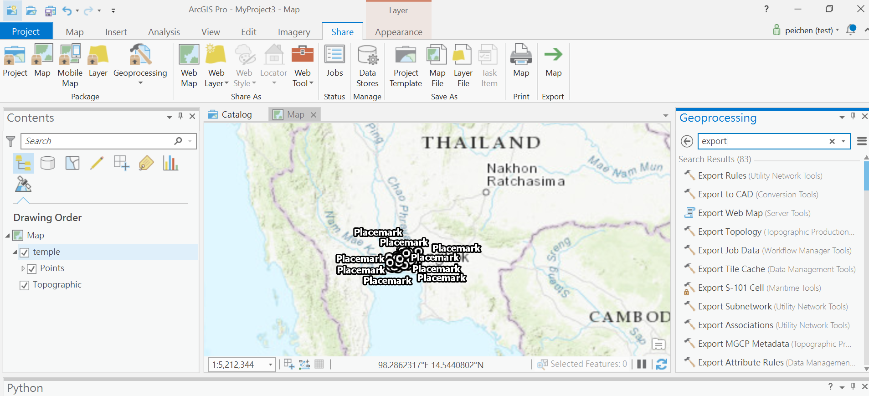This screenshot has width=869, height=396.
Task: Click the Contents search field
Action: click(x=108, y=141)
